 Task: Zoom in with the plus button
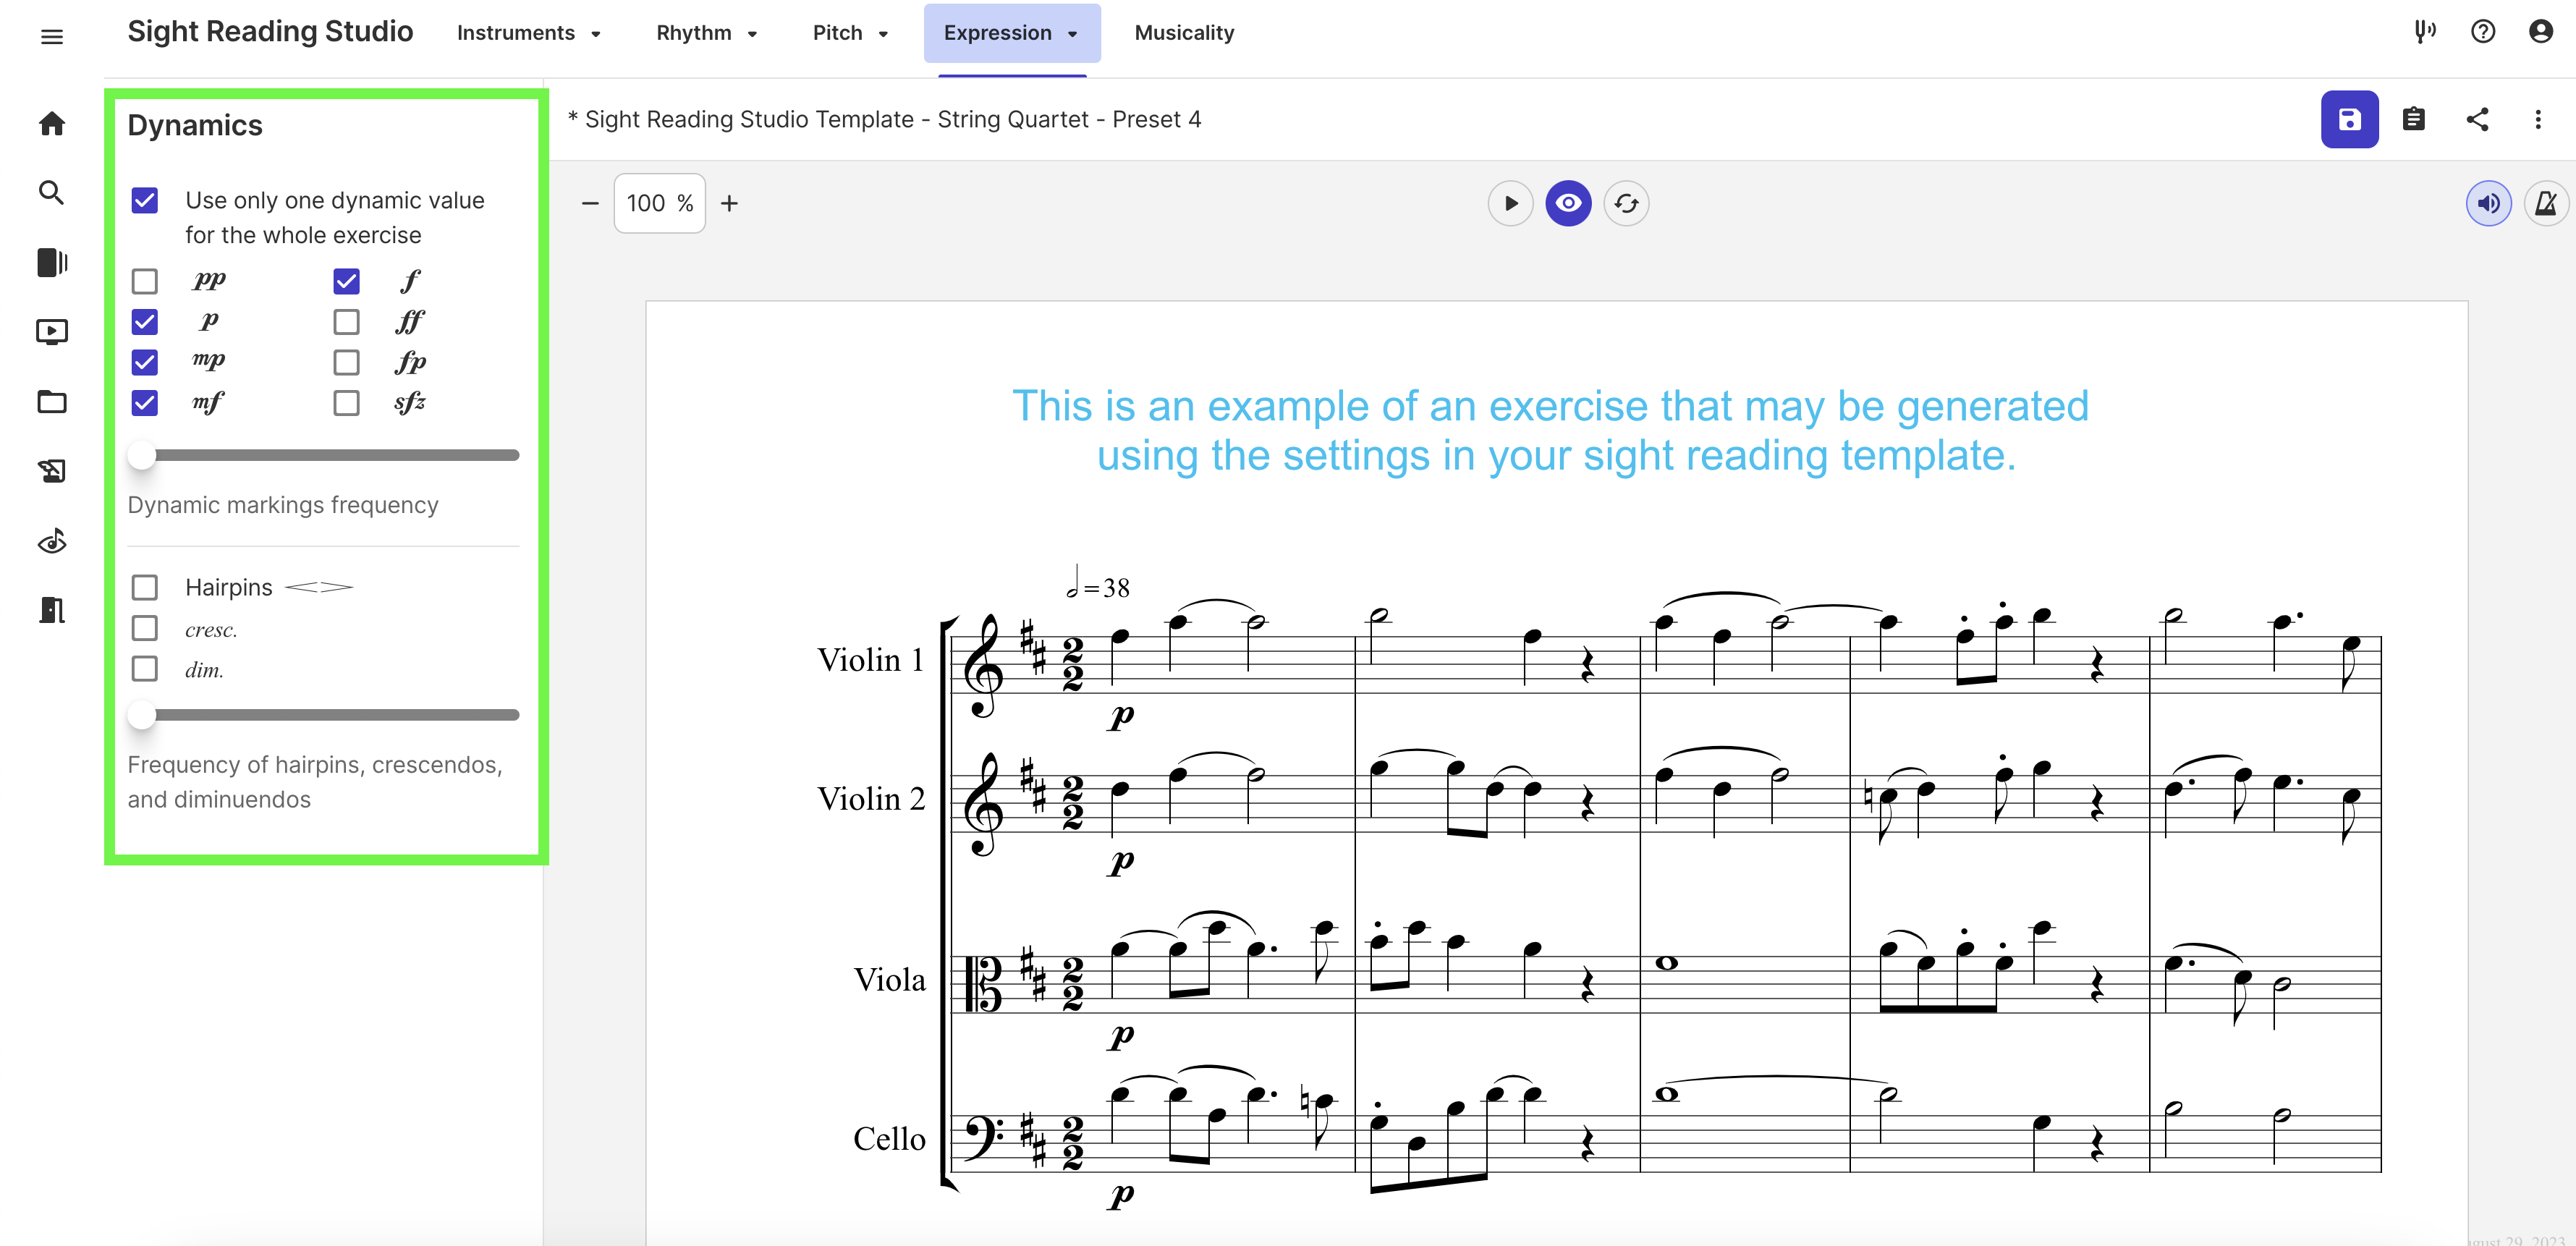(x=730, y=204)
